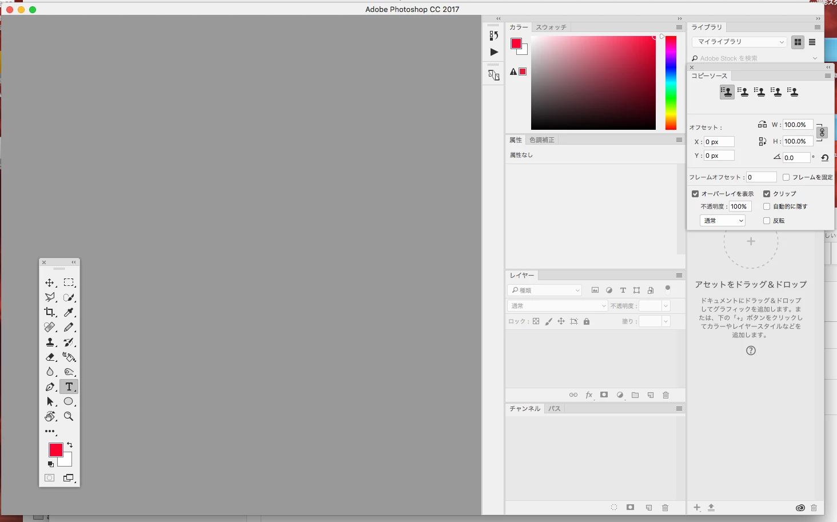Select the Horizontal Type tool in the toolbox

pyautogui.click(x=69, y=386)
